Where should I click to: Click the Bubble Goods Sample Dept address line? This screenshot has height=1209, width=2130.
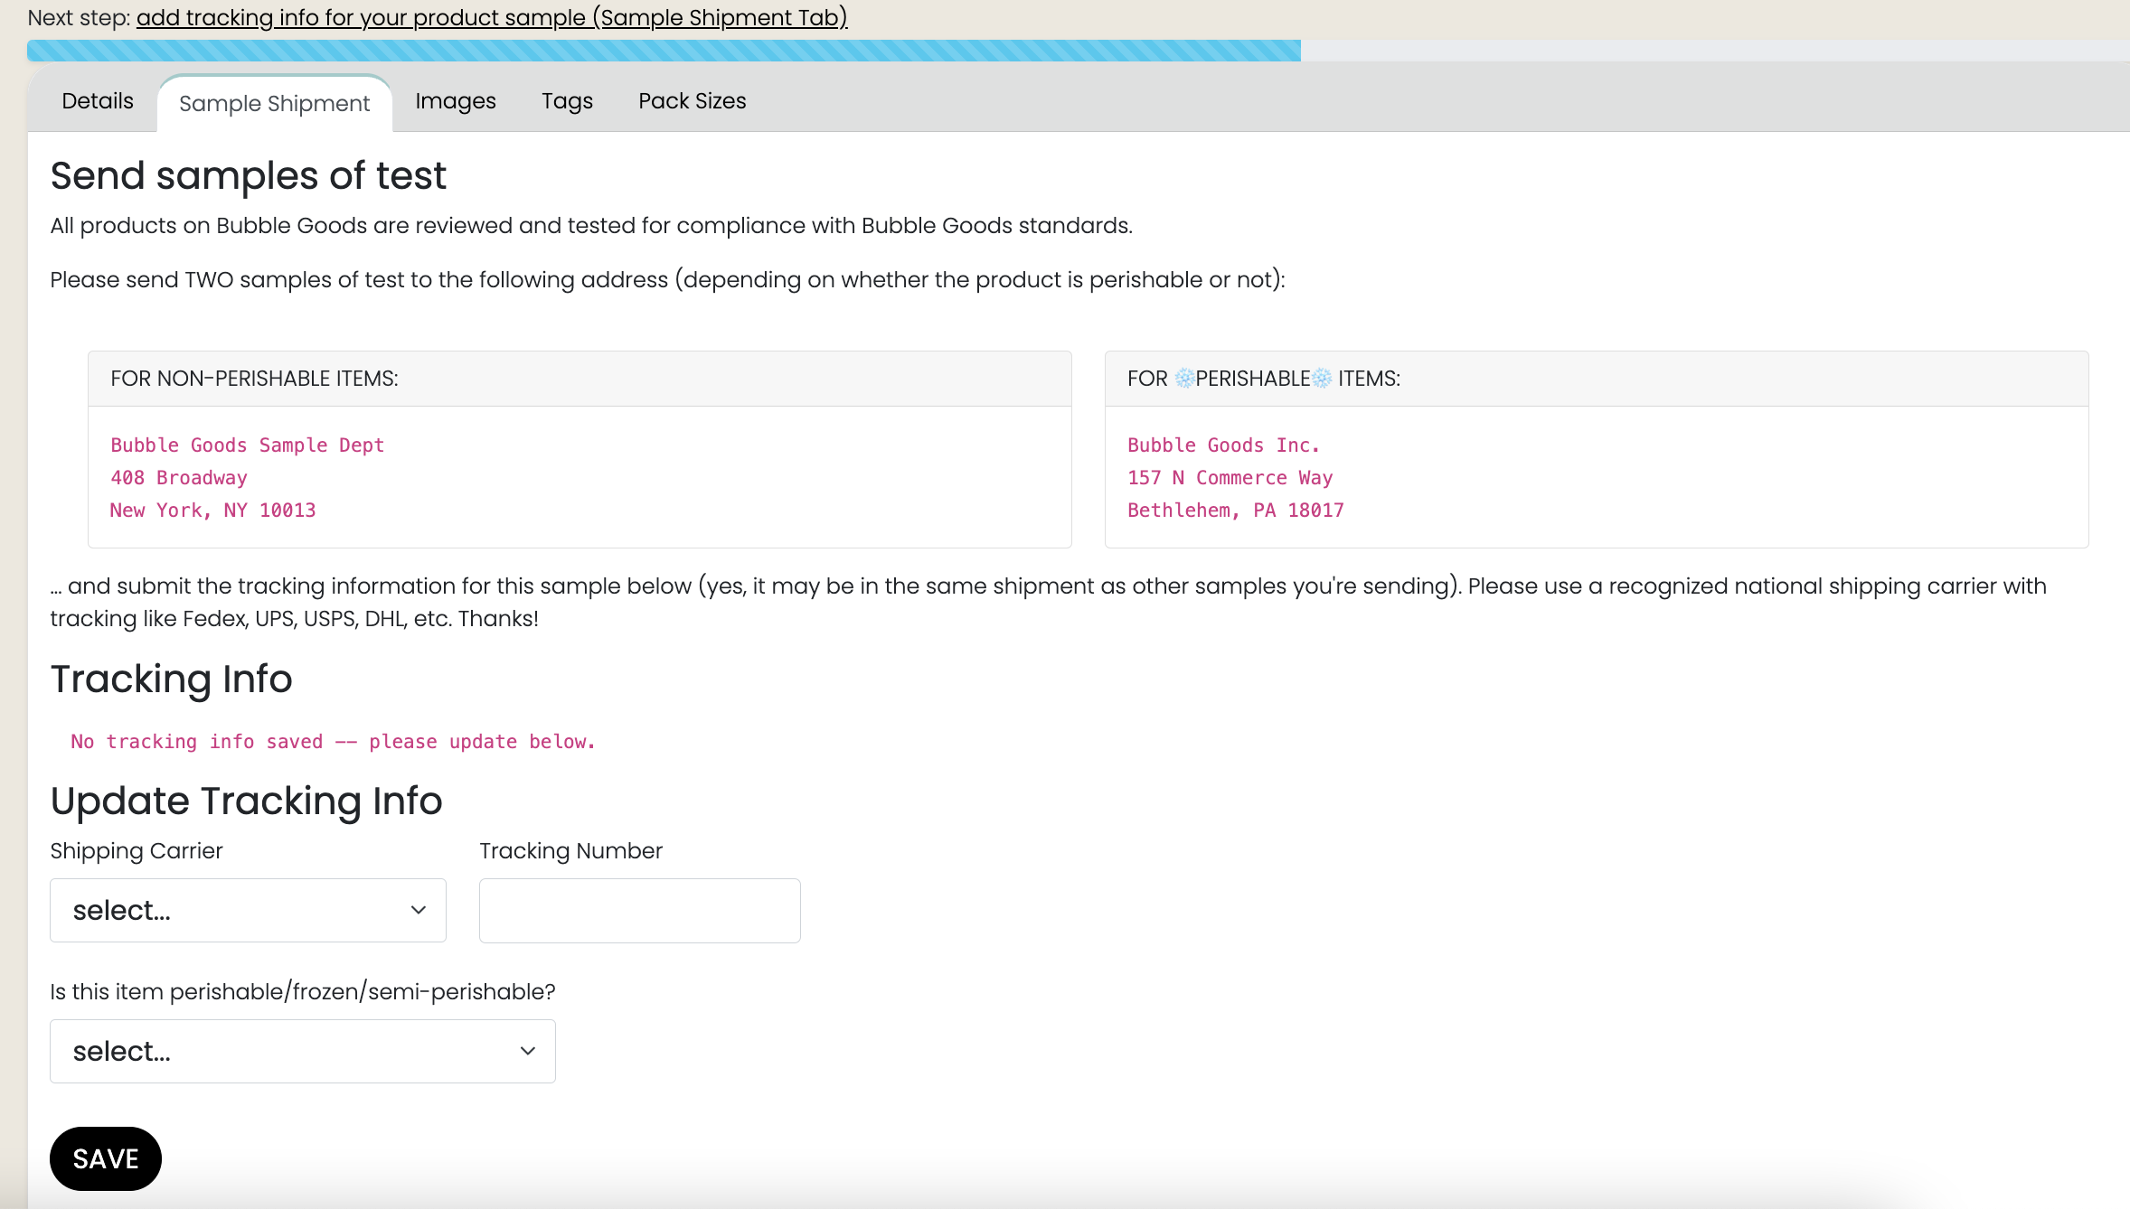[248, 445]
